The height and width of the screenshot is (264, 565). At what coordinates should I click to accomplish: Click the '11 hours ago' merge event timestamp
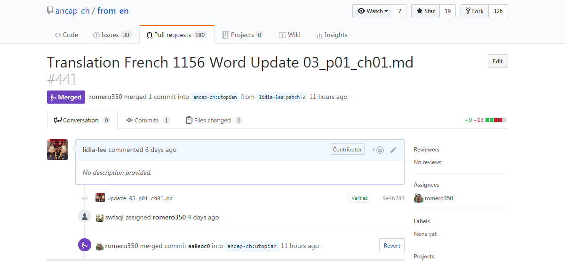[300, 246]
